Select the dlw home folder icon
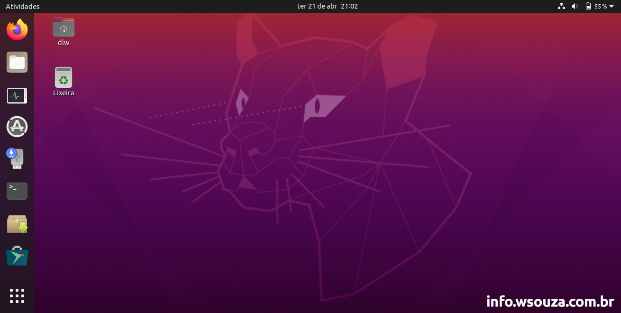621x313 pixels. click(64, 27)
